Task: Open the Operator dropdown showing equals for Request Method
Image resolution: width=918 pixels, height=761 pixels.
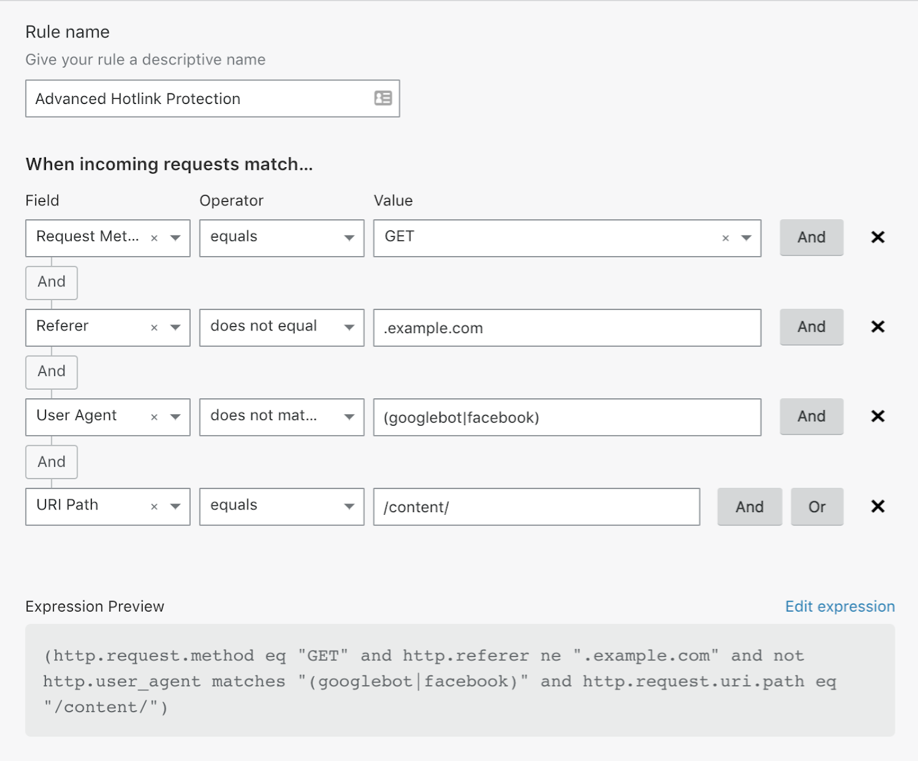Action: (282, 238)
